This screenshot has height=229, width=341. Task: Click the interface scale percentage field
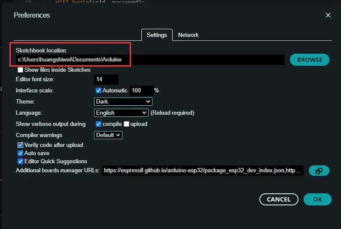pos(142,91)
